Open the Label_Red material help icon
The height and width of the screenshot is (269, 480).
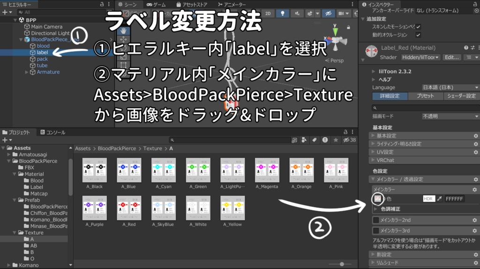coord(466,48)
